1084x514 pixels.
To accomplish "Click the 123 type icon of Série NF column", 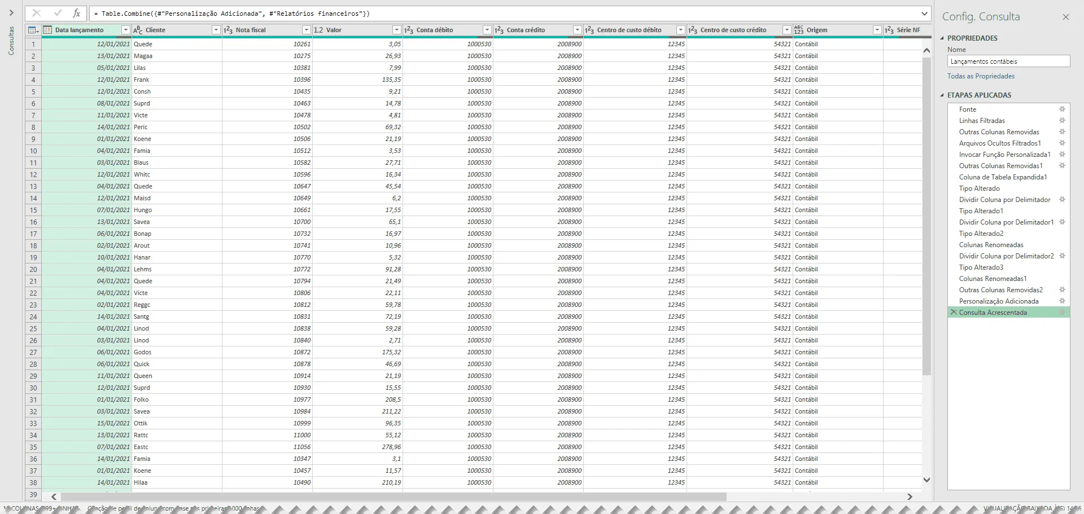I will pyautogui.click(x=889, y=30).
